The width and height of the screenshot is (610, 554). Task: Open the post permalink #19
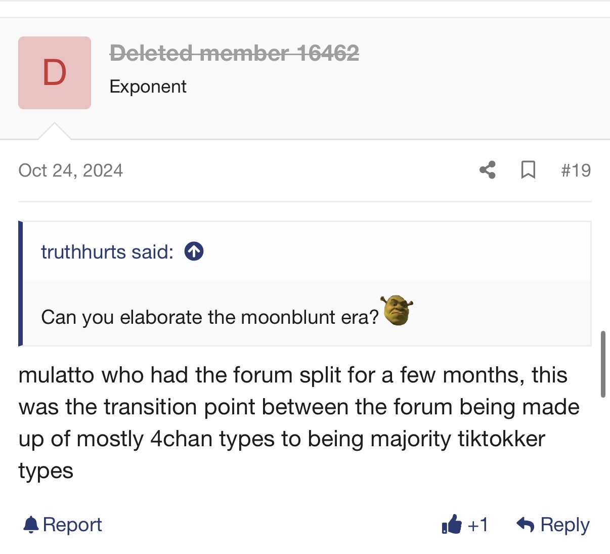(x=576, y=171)
